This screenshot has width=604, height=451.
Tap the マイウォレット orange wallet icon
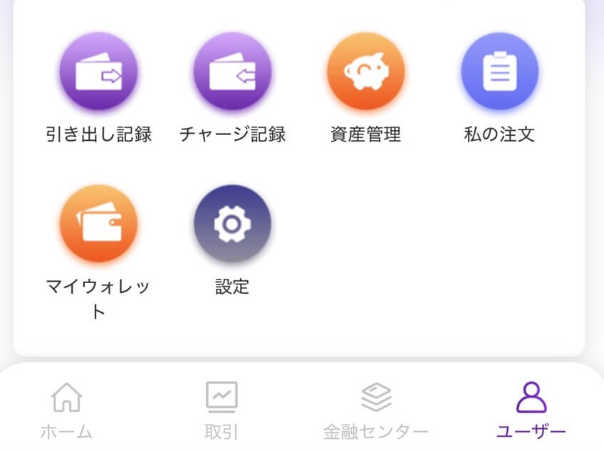[x=98, y=223]
